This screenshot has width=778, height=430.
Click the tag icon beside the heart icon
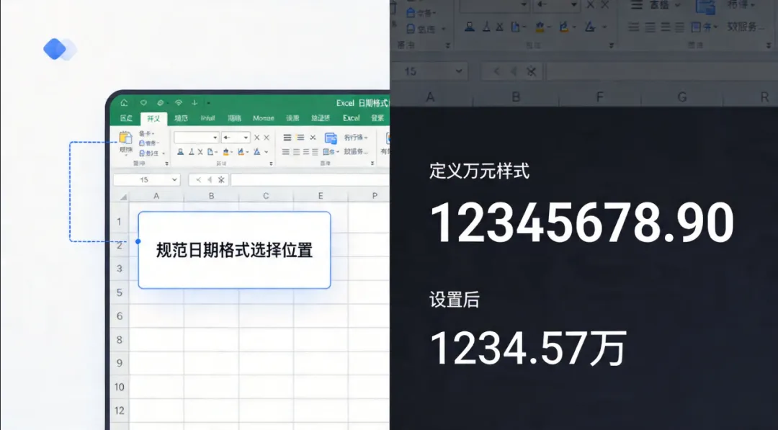pyautogui.click(x=160, y=103)
